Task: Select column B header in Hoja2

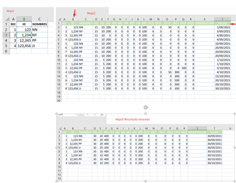Action: (x=73, y=19)
